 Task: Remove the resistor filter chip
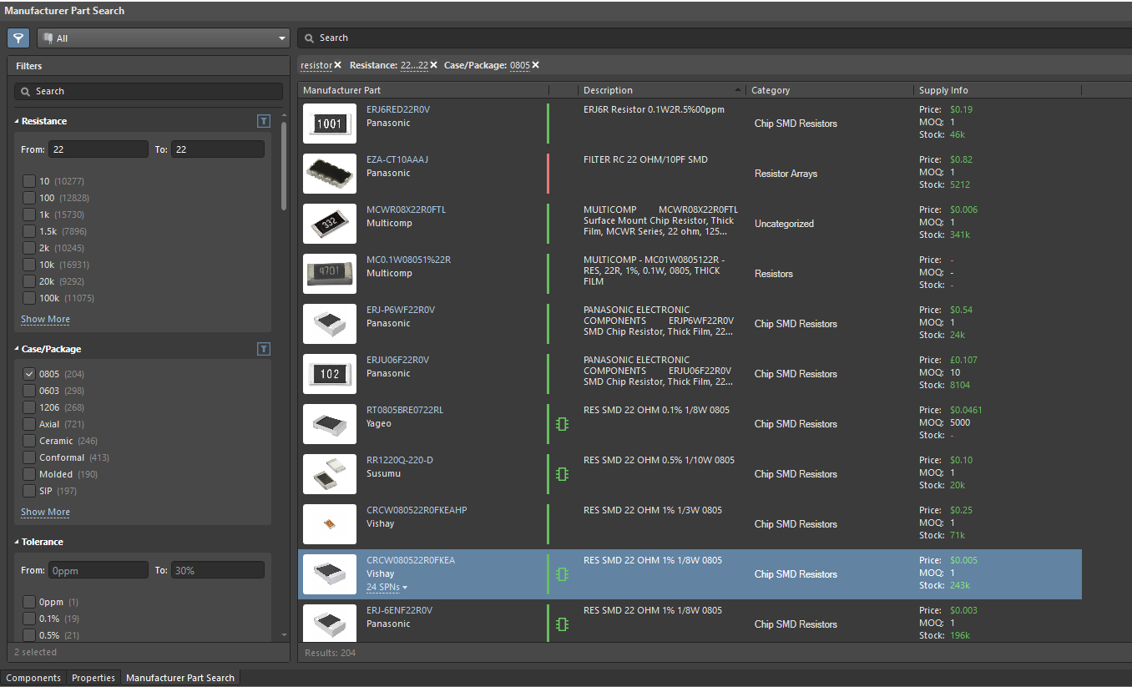[338, 65]
